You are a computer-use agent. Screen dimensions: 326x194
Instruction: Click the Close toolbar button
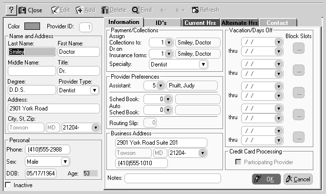[30, 10]
